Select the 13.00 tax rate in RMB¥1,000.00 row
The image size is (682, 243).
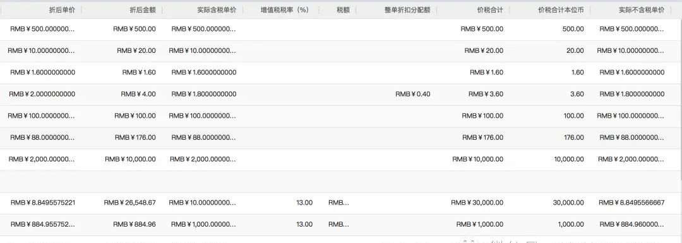click(x=304, y=224)
